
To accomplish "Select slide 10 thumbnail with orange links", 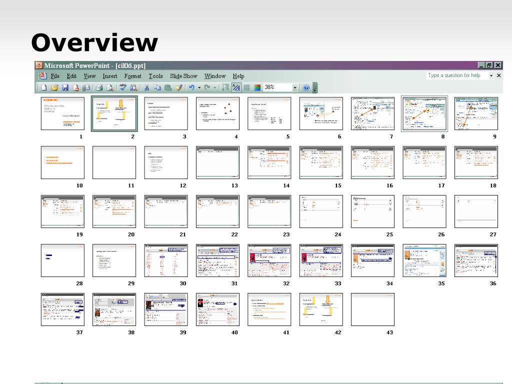I will (x=62, y=162).
